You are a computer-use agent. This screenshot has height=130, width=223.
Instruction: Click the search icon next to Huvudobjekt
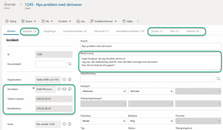click(x=70, y=64)
